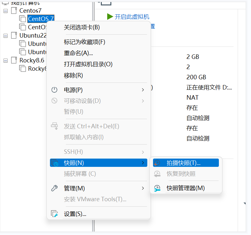Select the Ubuntu22 folder label
251x235 pixels.
33,35
